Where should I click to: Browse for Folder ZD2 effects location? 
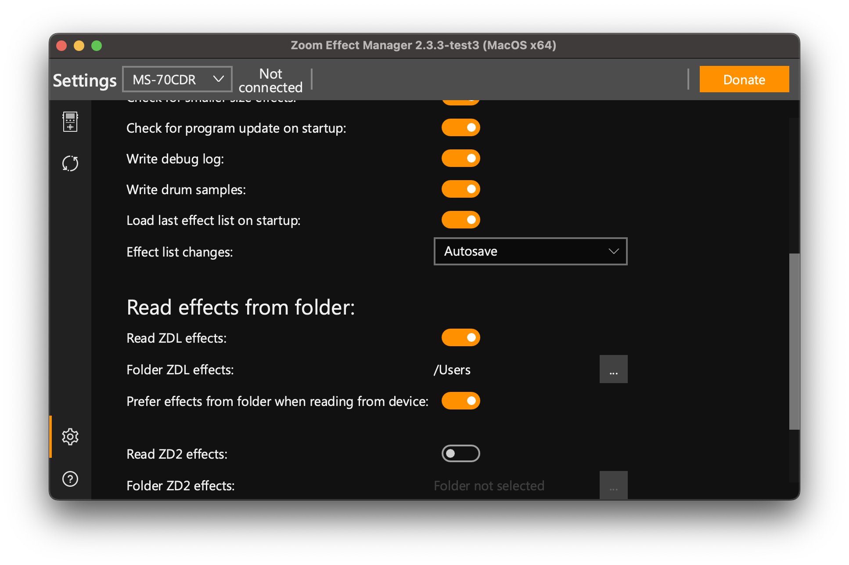(x=613, y=485)
